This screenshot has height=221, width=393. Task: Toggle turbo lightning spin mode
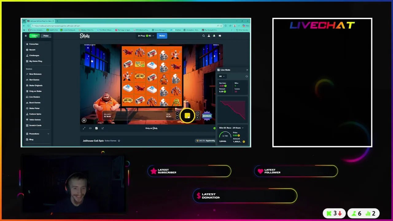(x=197, y=118)
